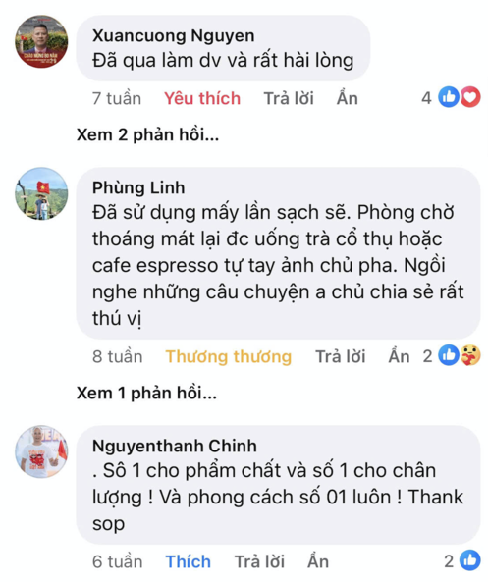This screenshot has height=582, width=488.
Task: Click like reaction icon on Xuancuong's comment
Action: (449, 97)
